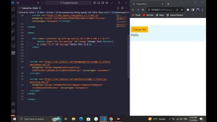Image resolution: width=217 pixels, height=122 pixels.
Task: Click the Tutorial No 3.html breadcrumb file name
Action: (x=26, y=13)
